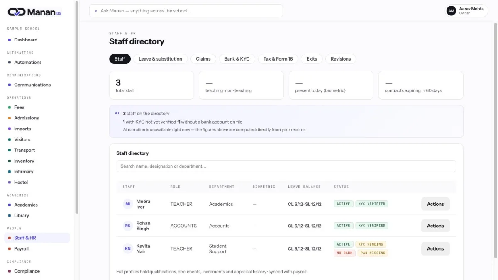
Task: Open the Hostel page
Action: click(37, 182)
